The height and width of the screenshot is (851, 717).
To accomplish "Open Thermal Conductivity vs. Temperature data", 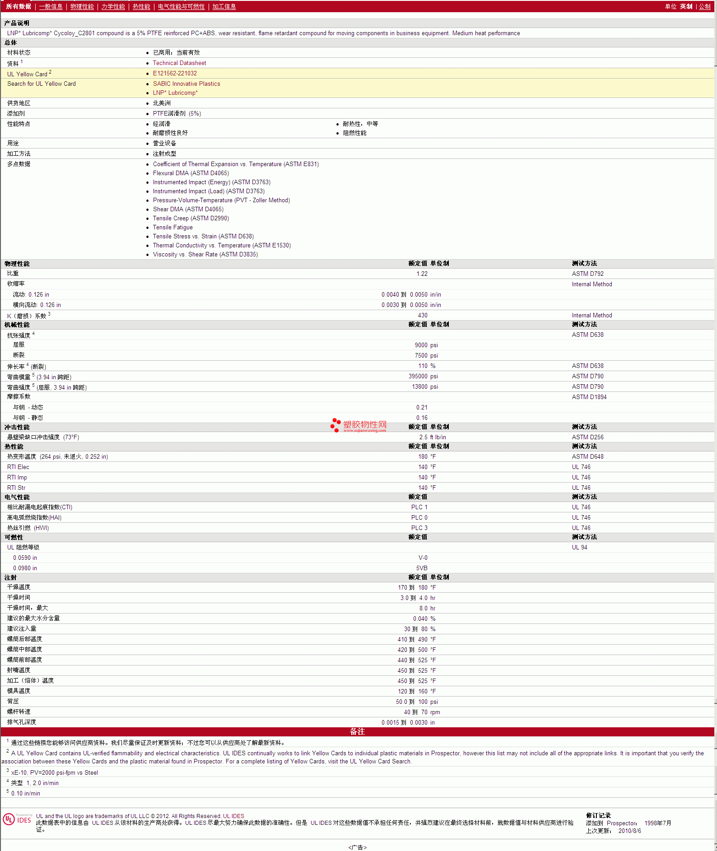I will 222,246.
